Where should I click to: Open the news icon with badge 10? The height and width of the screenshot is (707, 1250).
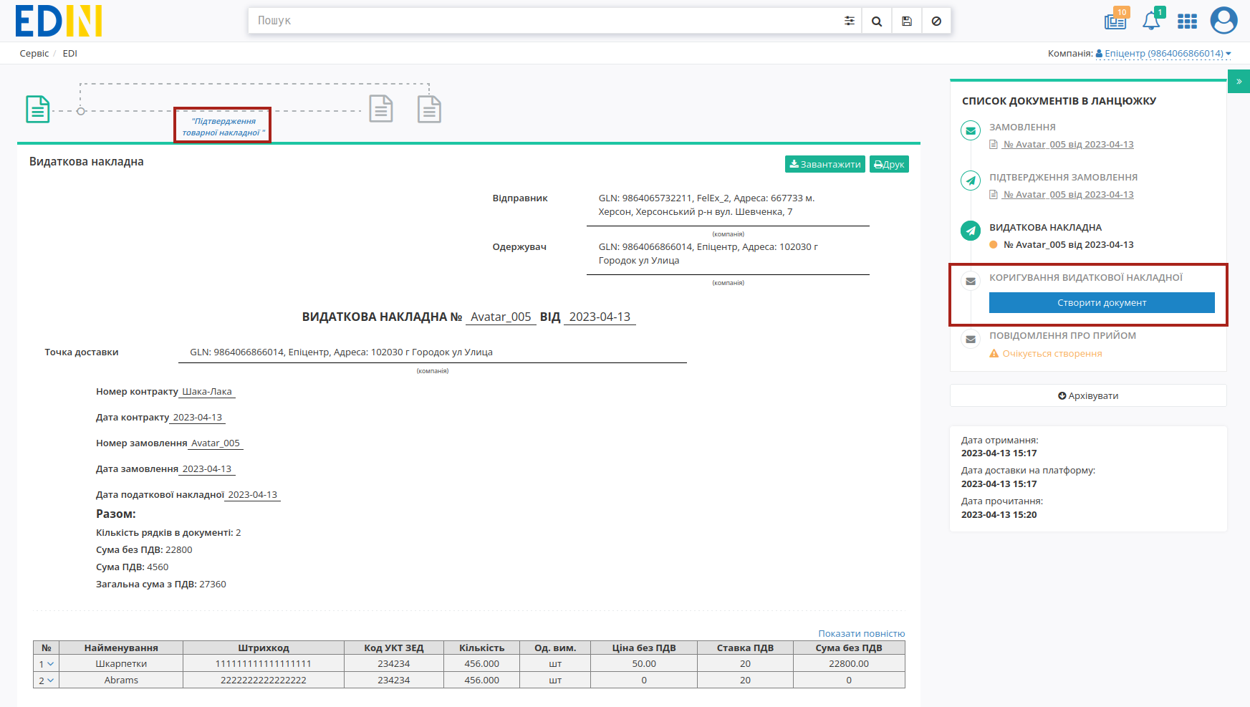(1116, 20)
